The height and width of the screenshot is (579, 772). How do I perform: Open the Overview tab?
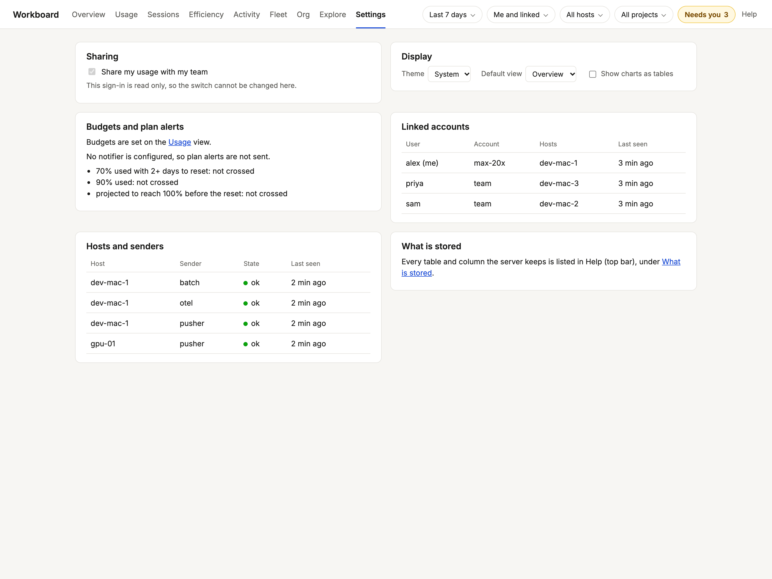click(x=88, y=14)
